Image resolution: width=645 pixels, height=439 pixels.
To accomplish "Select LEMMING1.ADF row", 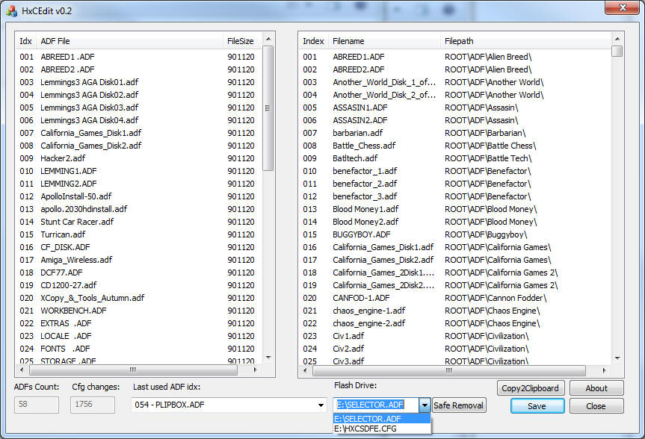I will [138, 171].
